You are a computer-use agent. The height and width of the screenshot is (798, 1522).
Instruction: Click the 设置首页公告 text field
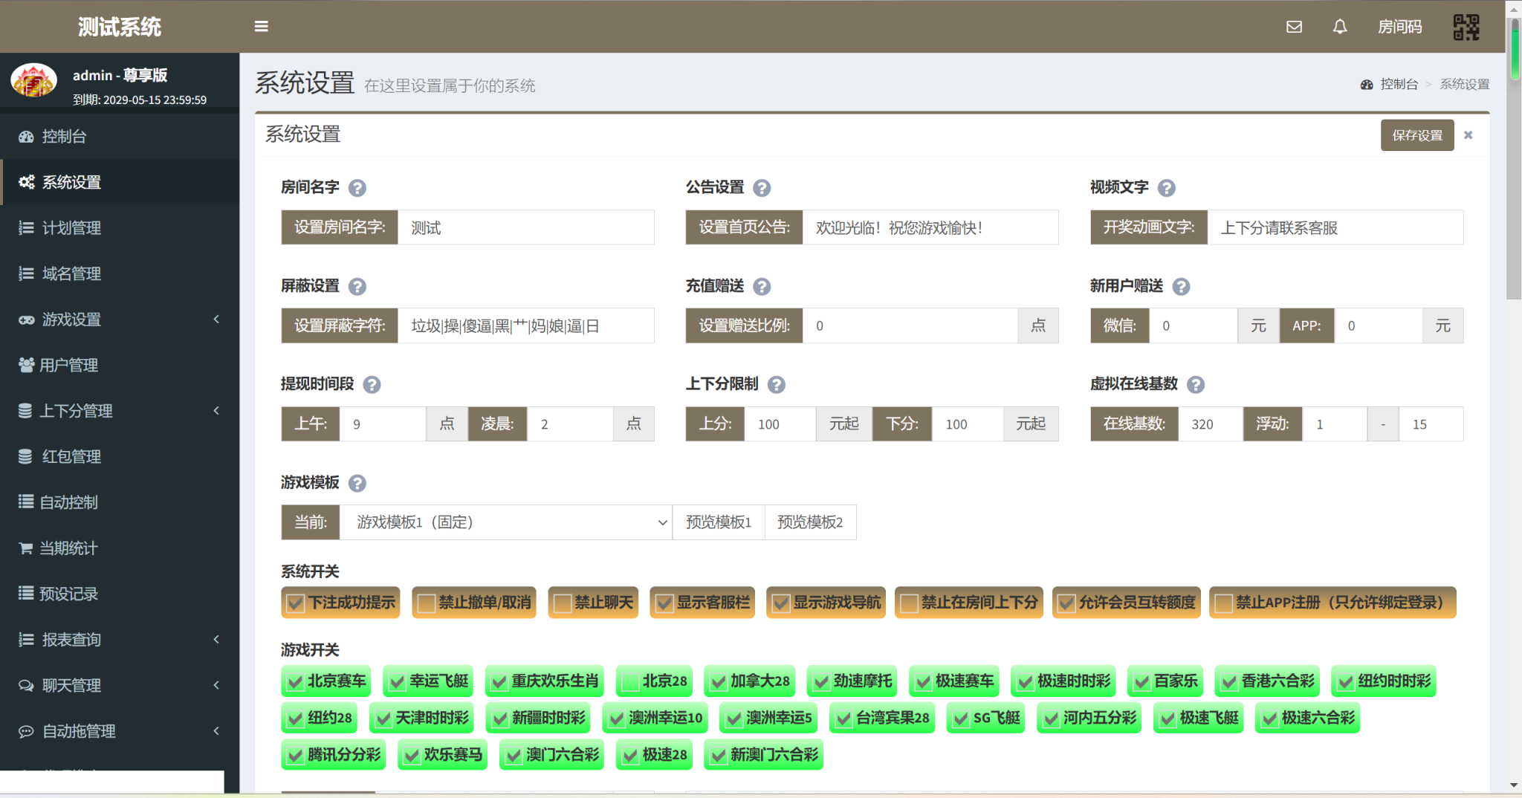coord(930,228)
